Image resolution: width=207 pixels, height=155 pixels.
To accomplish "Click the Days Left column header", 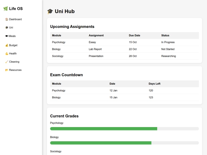I will [x=154, y=84].
